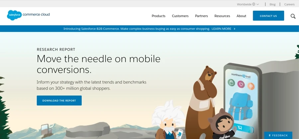Open the Feedback tab
The width and height of the screenshot is (299, 139).
tap(278, 135)
